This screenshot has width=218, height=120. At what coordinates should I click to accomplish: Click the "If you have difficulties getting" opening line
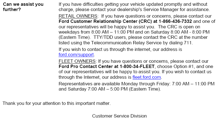92,4
